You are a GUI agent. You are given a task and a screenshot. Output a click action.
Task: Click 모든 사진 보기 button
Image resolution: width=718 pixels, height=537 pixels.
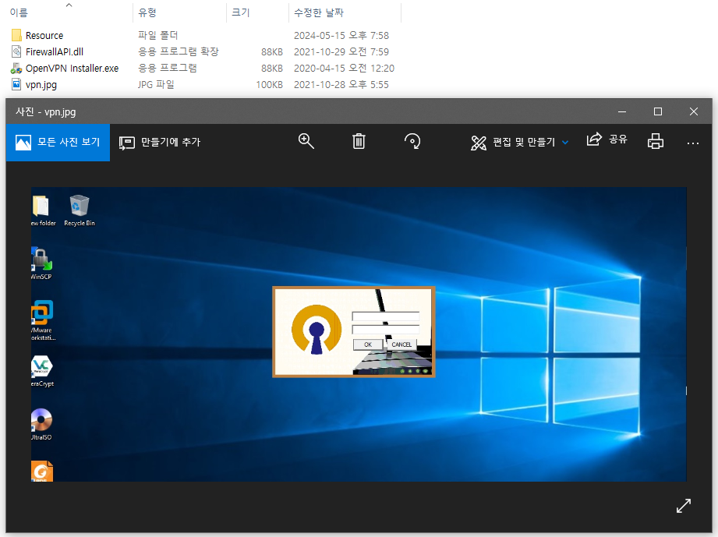tap(58, 143)
